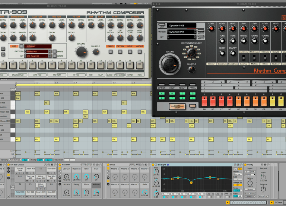Click the TR-909 SHUFFLE knob
The image size is (286, 206).
pyautogui.click(x=96, y=52)
